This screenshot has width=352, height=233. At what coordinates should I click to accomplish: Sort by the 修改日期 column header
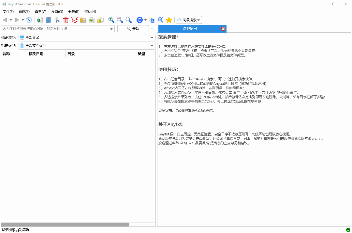36,54
